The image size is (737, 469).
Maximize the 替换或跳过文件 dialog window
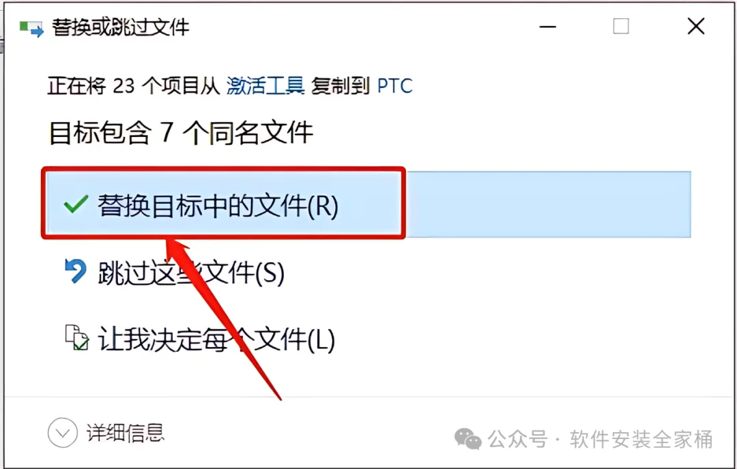[621, 27]
